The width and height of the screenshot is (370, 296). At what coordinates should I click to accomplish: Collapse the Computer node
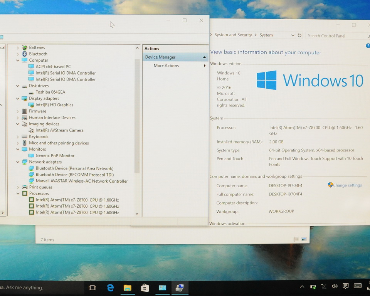18,60
